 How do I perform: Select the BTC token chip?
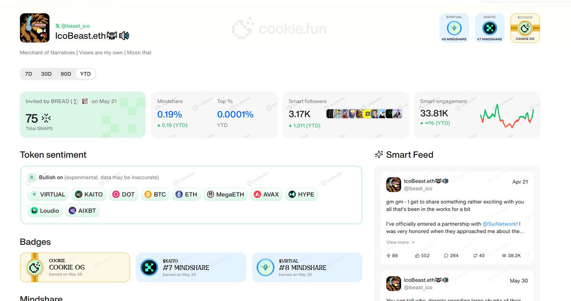[x=155, y=194]
